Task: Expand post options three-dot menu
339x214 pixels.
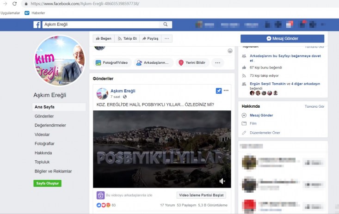Action: pos(226,91)
